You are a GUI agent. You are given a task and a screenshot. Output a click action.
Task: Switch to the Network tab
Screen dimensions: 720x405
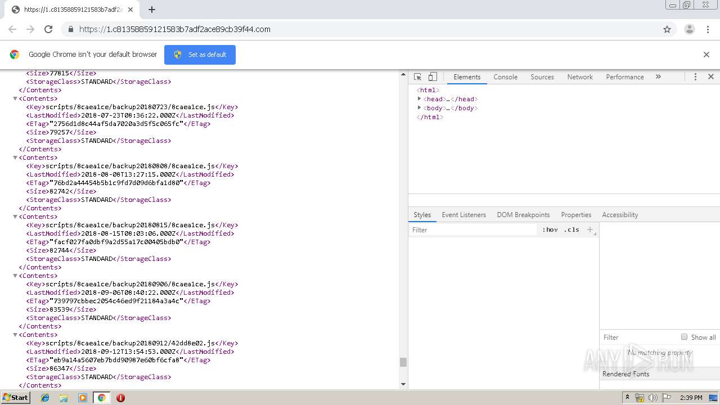point(580,77)
